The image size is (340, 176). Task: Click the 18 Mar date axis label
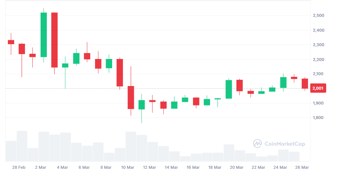(x=215, y=167)
